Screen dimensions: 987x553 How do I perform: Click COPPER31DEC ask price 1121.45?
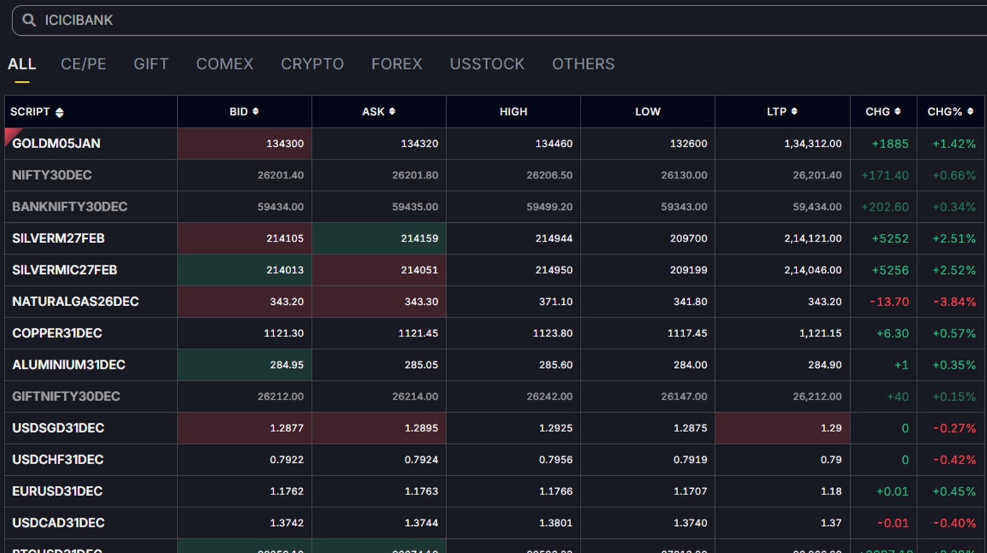point(418,333)
